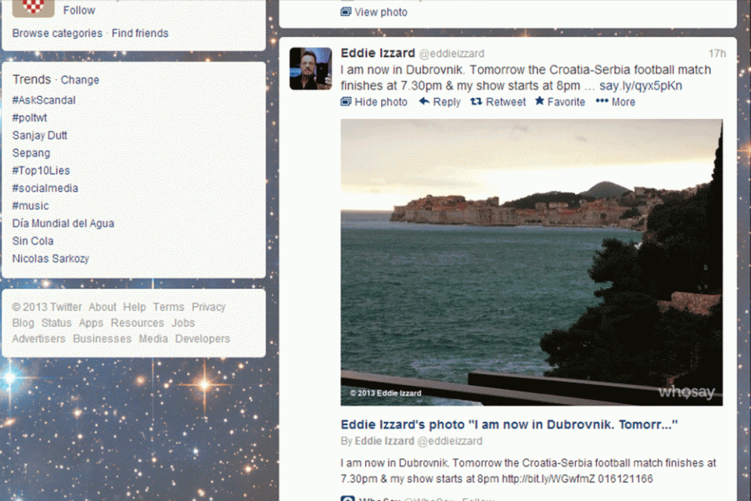Open Browse categories

click(x=57, y=33)
